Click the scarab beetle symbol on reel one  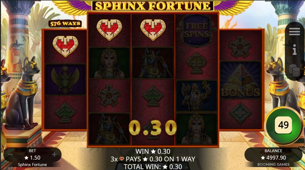65,80
